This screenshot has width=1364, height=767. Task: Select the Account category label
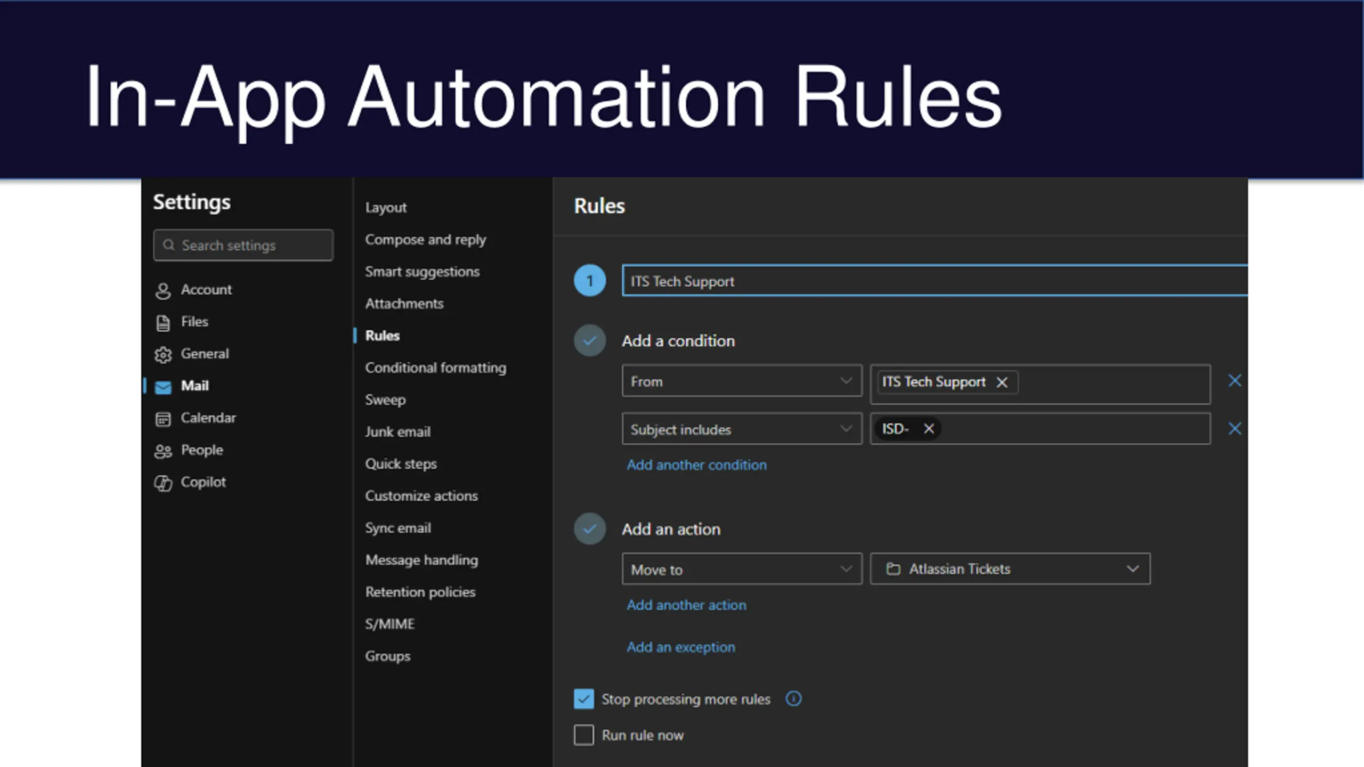206,290
